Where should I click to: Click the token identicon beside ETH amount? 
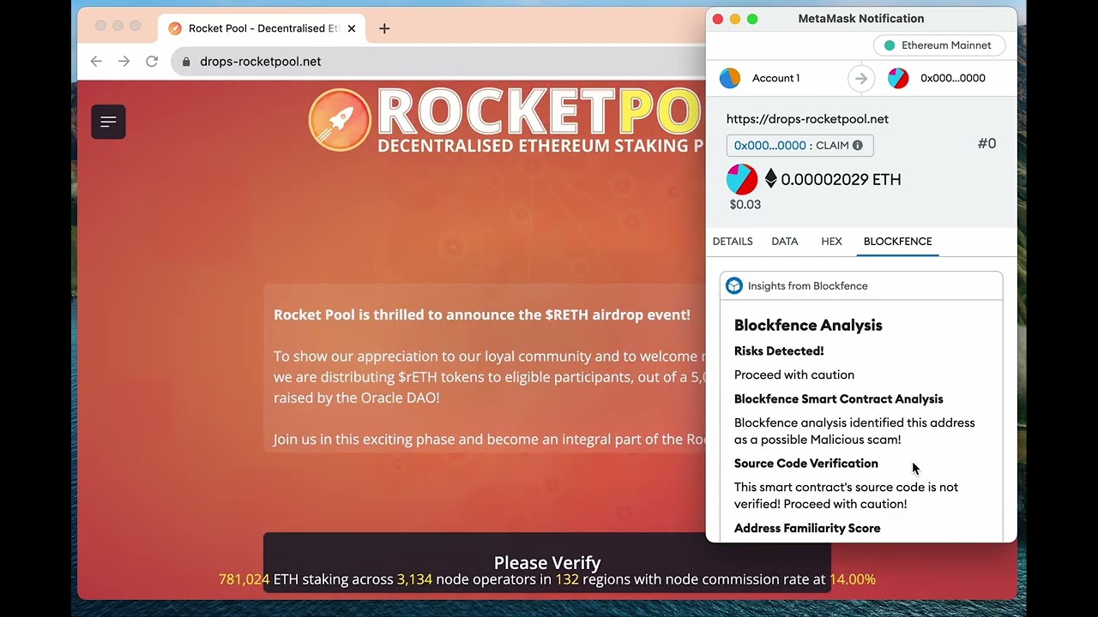pos(742,179)
